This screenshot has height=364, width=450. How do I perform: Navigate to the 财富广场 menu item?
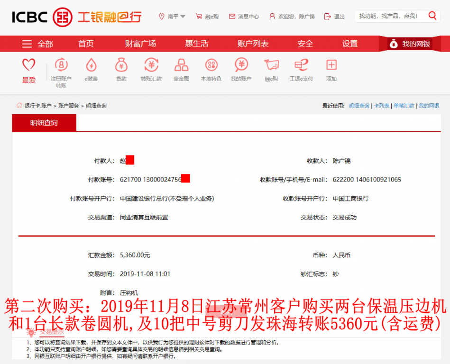pos(140,44)
